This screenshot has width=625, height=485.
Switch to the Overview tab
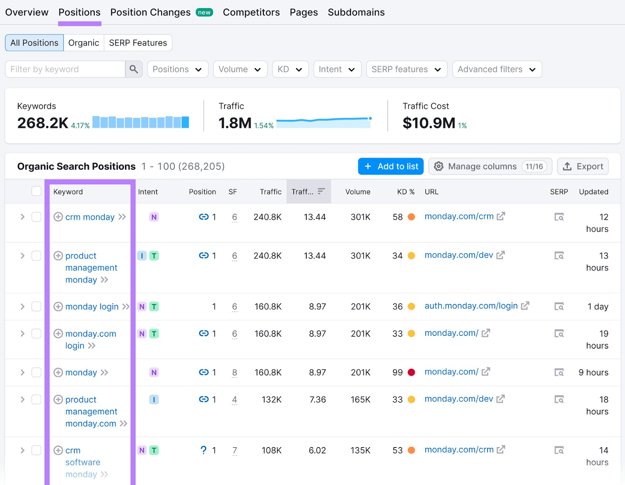(x=27, y=12)
